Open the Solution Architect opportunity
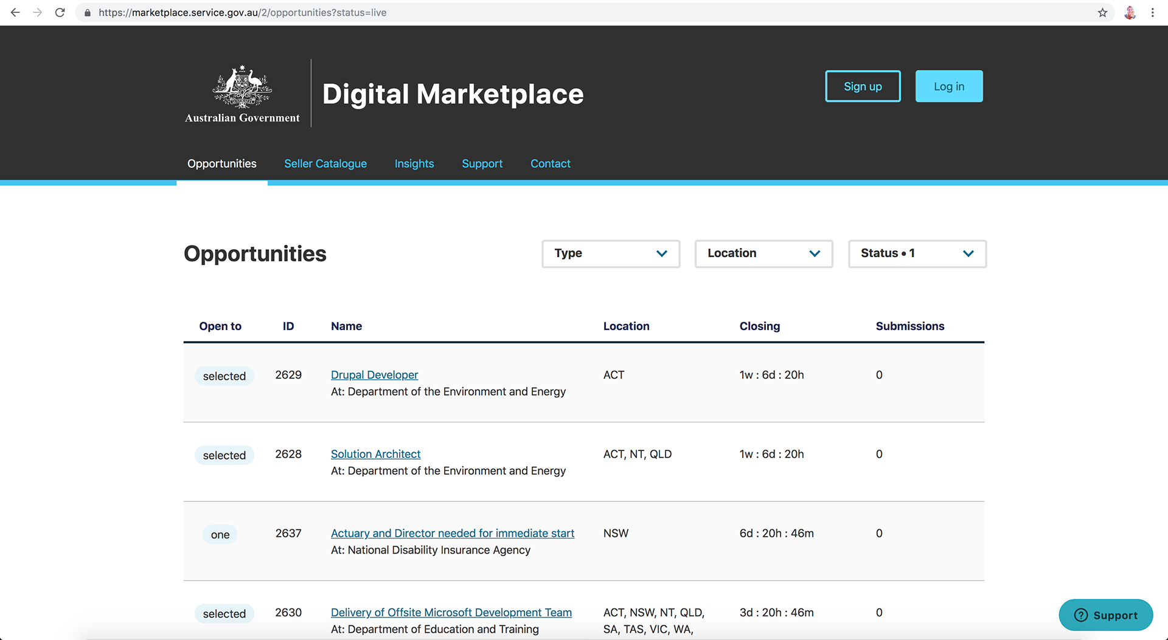Viewport: 1168px width, 640px height. (375, 454)
